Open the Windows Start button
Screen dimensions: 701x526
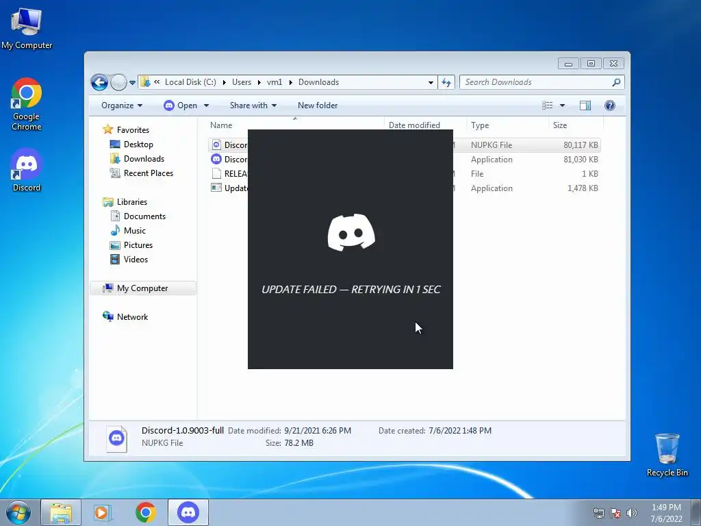[x=18, y=512]
